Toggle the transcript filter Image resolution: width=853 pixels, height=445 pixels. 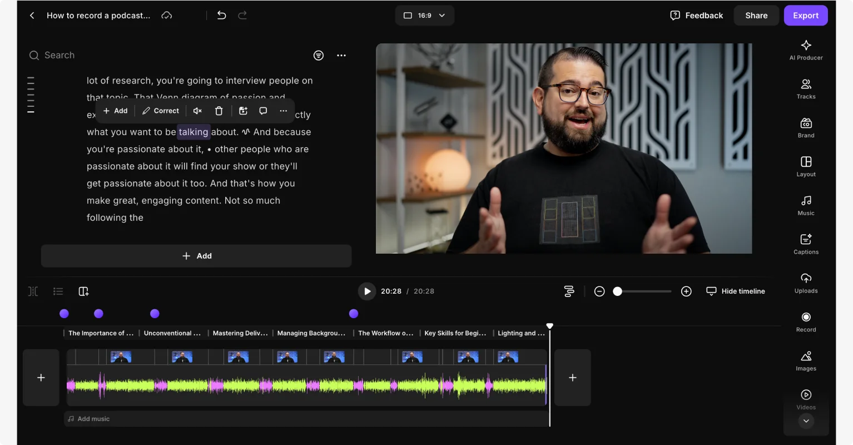click(x=319, y=55)
